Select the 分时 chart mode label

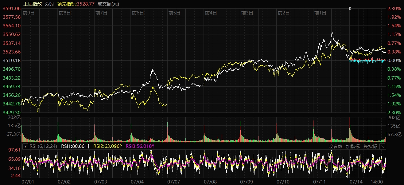coord(49,4)
